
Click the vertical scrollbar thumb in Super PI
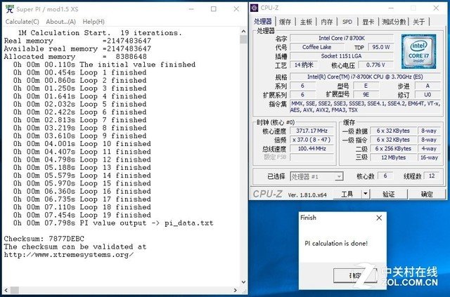(x=243, y=39)
